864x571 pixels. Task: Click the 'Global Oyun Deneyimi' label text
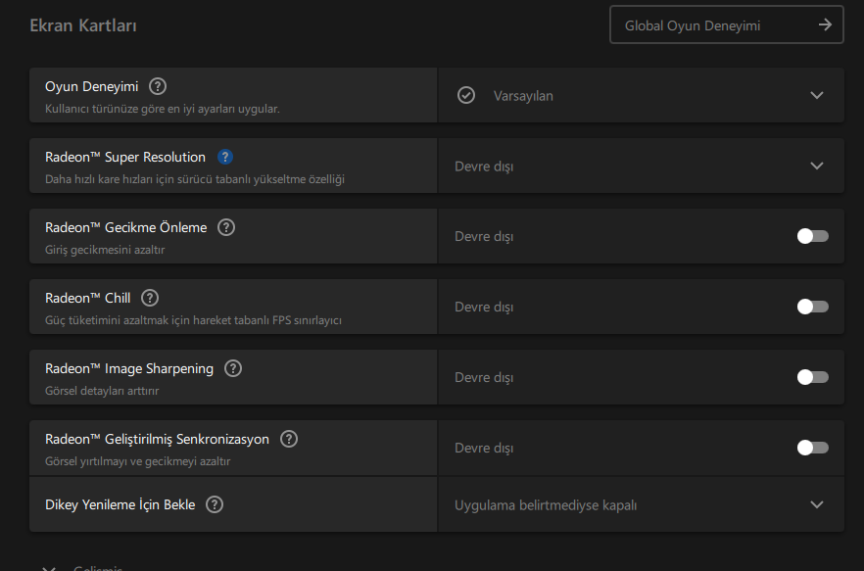[x=693, y=25]
